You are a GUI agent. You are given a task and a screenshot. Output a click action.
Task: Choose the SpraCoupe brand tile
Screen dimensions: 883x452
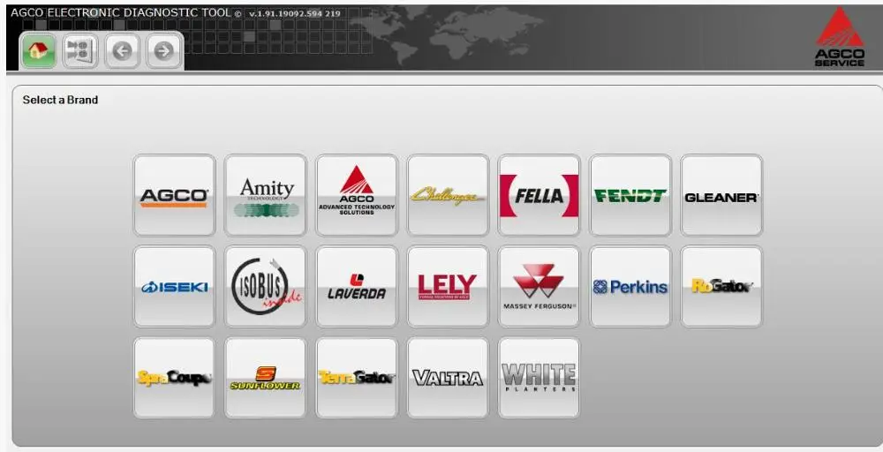coord(175,378)
